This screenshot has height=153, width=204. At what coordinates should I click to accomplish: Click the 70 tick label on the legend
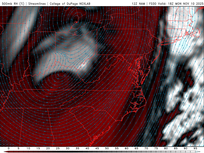146,148
